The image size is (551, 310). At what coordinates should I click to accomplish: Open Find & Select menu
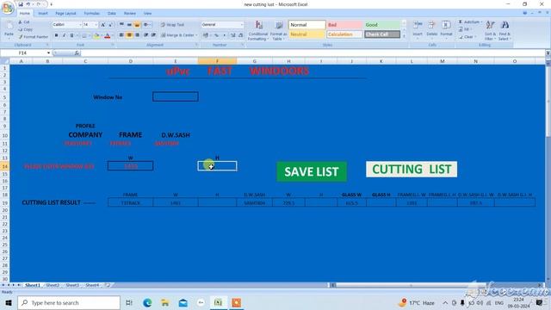click(505, 30)
